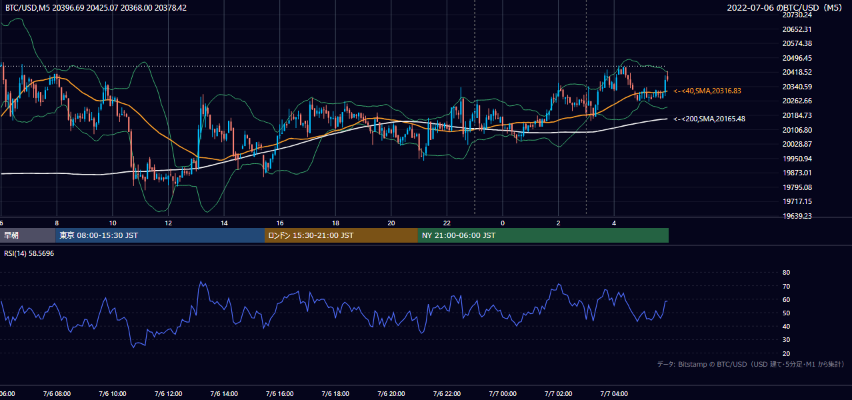
Task: Click the 19639.23 price axis label
Action: tap(797, 216)
